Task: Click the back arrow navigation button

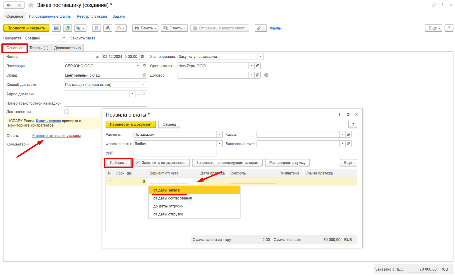Action: point(9,5)
